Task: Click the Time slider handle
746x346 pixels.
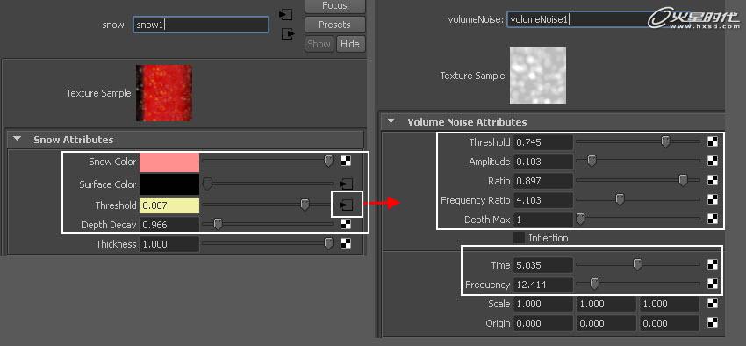Action: tap(637, 264)
